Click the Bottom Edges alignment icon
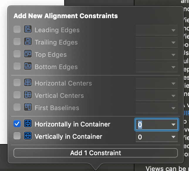Screen dimensions: 189x171 (28, 66)
